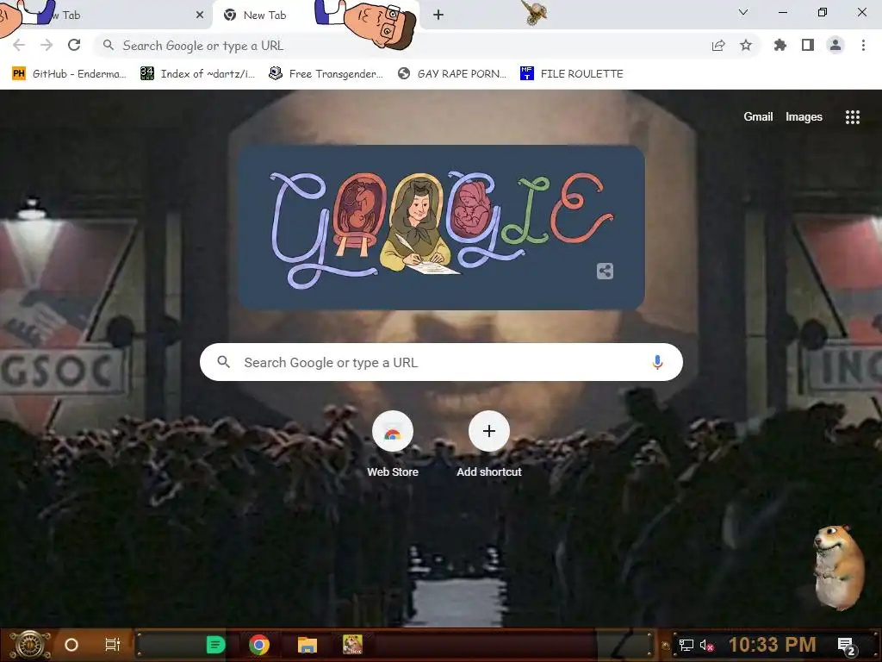
Task: Open the Chrome profile avatar
Action: click(x=835, y=45)
